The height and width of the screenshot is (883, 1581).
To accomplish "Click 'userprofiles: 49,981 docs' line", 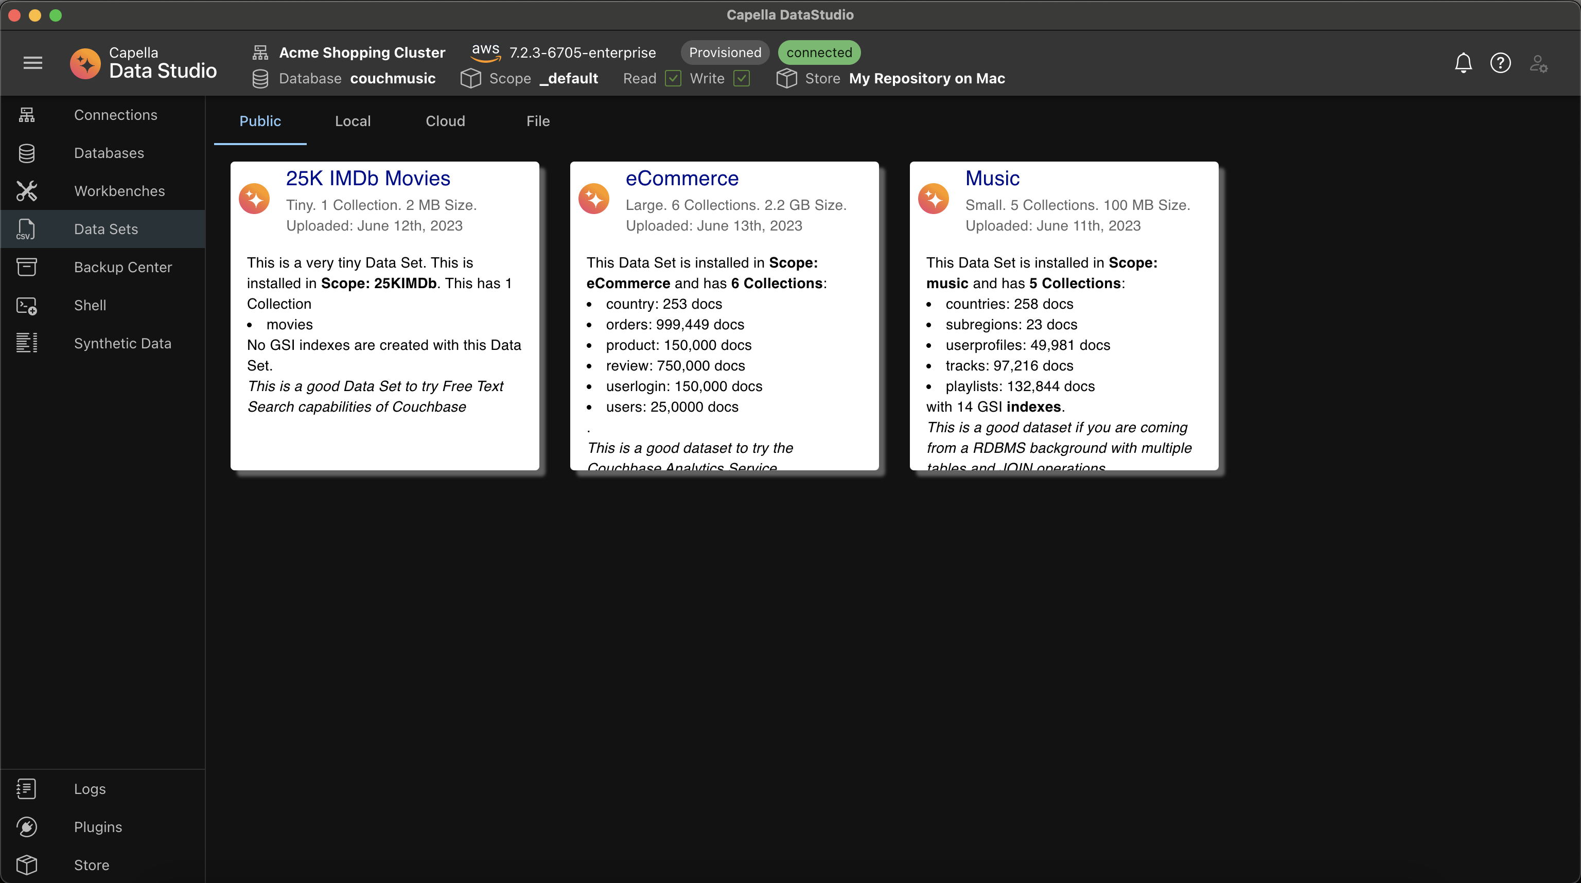I will pos(1027,345).
